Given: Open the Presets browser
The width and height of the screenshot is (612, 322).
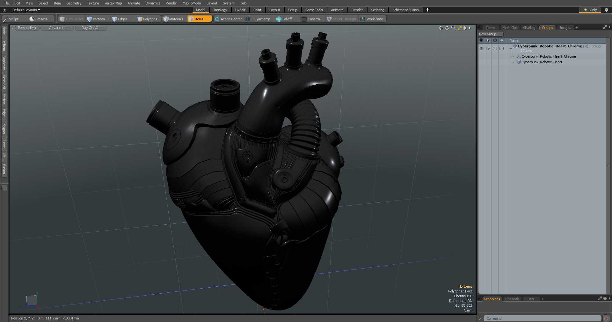Looking at the screenshot, I should (x=41, y=19).
